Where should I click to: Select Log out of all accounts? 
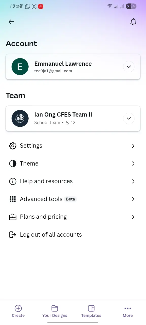coord(51,235)
